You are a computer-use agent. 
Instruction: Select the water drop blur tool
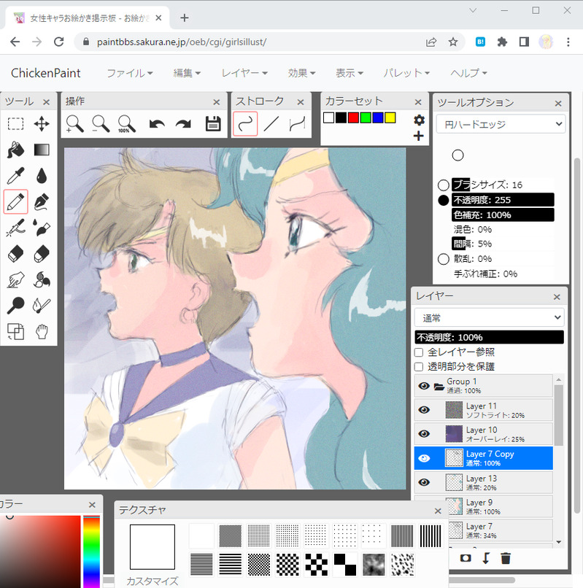point(42,176)
